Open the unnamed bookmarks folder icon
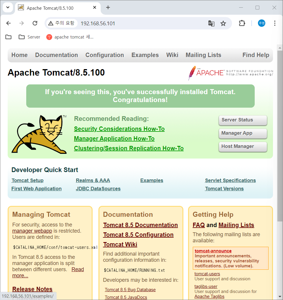The width and height of the screenshot is (283, 300). (x=9, y=37)
